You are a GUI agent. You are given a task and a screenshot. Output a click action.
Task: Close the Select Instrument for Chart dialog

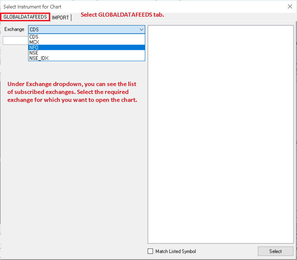point(290,7)
